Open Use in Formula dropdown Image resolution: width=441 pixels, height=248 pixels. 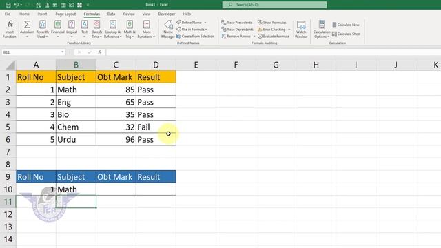click(192, 29)
